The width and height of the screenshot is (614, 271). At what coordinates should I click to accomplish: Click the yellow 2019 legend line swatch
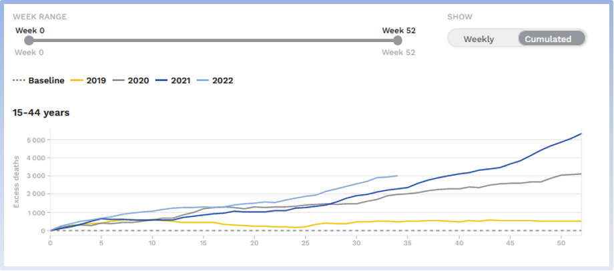[x=77, y=81]
